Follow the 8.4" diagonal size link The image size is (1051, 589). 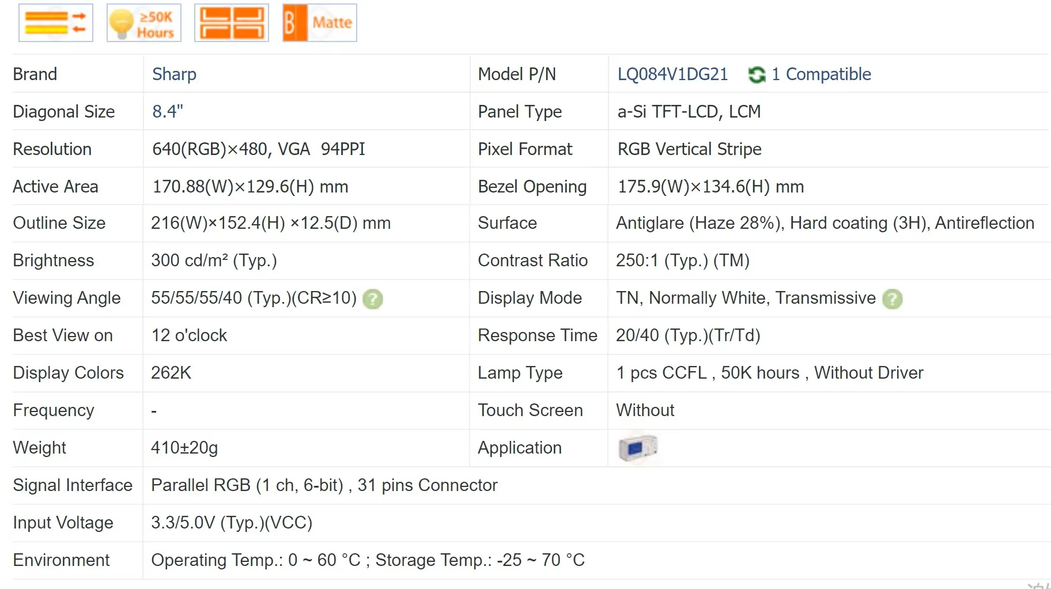click(168, 111)
